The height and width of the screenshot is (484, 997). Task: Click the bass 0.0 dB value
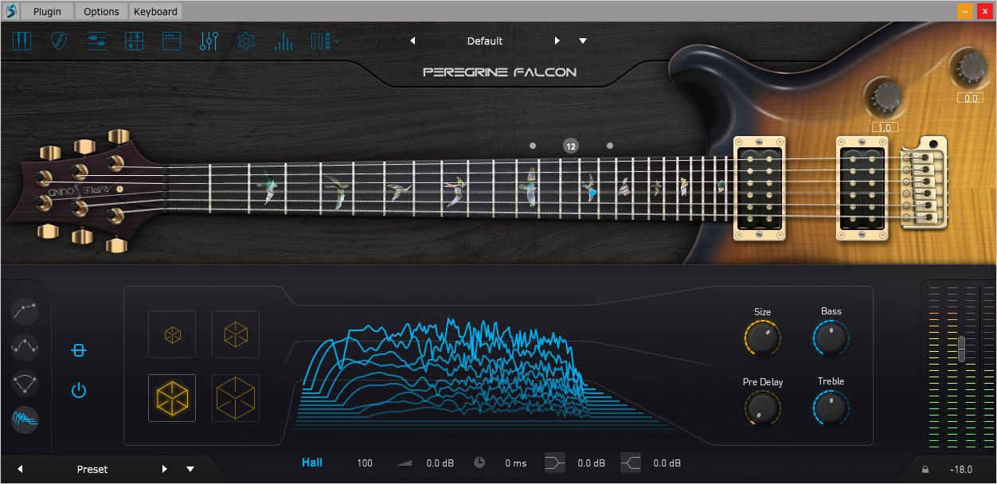click(x=591, y=463)
